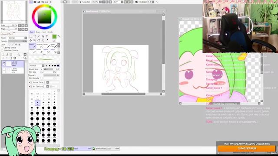Enable the Clipping Group checkbox
This screenshot has height=156, width=278.
tap(2, 48)
